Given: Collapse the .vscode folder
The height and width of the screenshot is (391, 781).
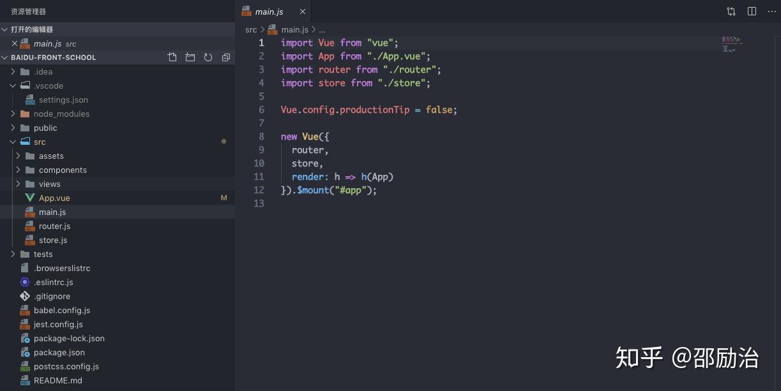Looking at the screenshot, I should point(13,85).
